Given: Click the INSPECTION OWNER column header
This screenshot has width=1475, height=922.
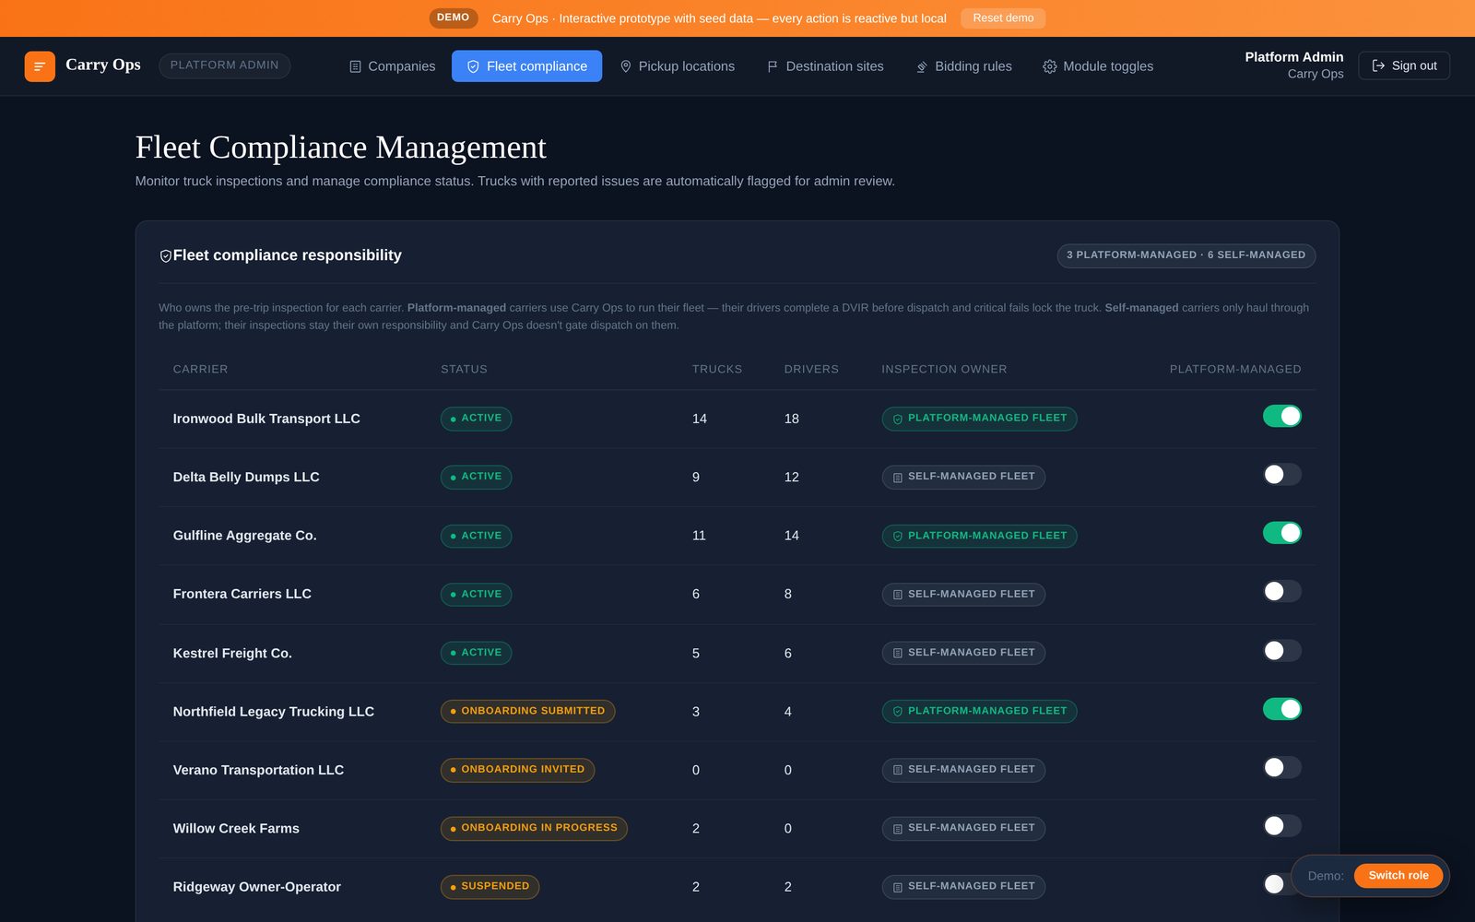Looking at the screenshot, I should [944, 369].
